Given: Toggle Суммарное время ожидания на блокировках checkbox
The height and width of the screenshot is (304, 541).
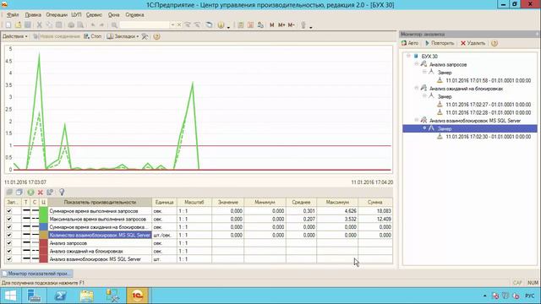Looking at the screenshot, I should 9,227.
